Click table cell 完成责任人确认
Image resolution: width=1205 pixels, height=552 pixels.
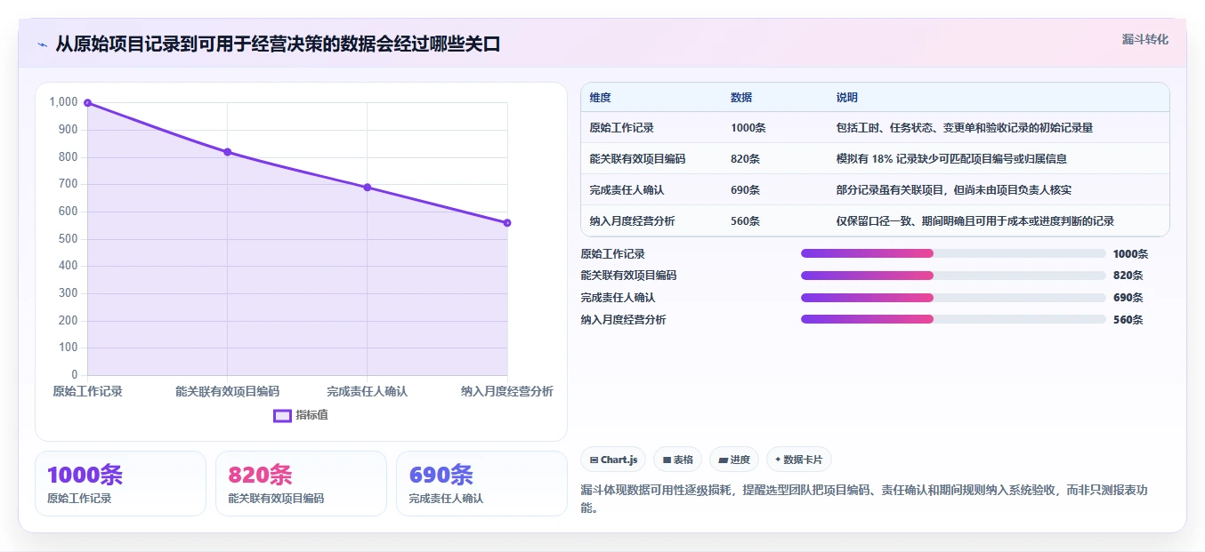click(627, 190)
